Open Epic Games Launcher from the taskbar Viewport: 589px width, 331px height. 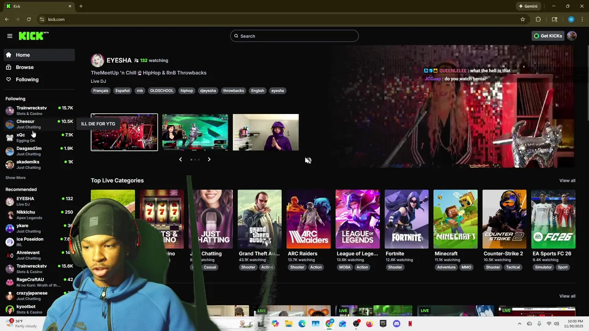383,324
